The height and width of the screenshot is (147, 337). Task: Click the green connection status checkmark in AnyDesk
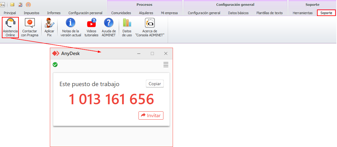[x=55, y=65]
